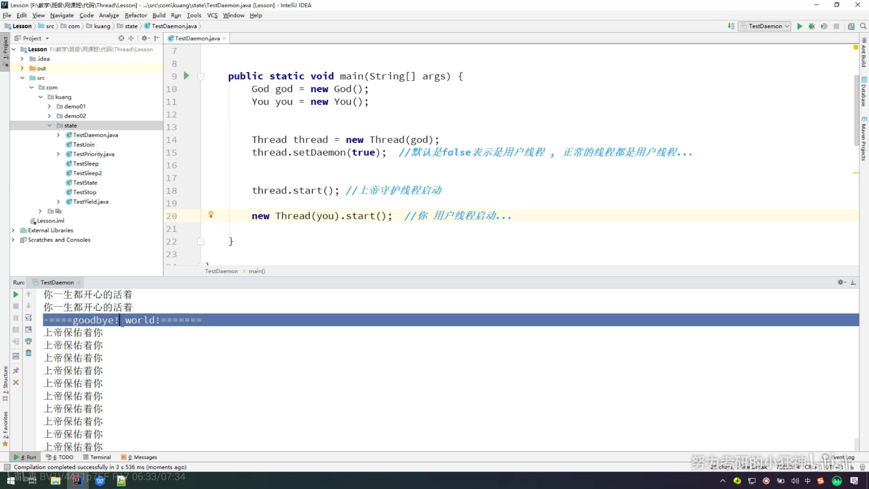
Task: Pause output in Run panel
Action: [x=16, y=318]
